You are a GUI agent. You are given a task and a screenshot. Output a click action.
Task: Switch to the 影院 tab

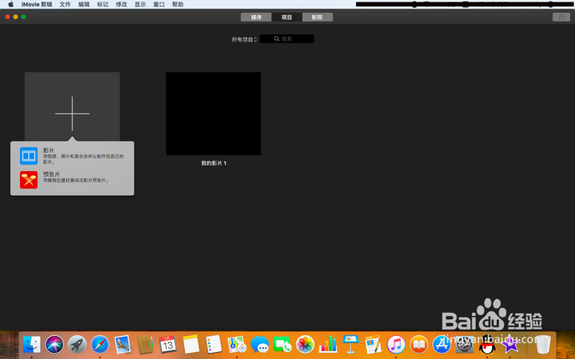317,17
